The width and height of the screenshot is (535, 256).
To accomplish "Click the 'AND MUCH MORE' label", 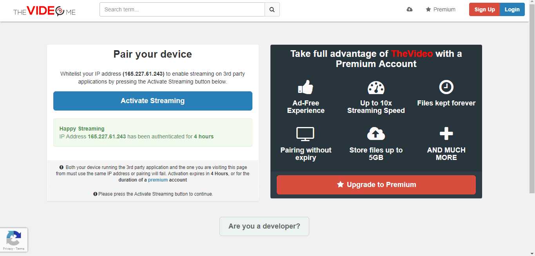I will tap(446, 154).
